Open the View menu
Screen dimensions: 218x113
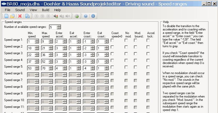click(x=33, y=10)
